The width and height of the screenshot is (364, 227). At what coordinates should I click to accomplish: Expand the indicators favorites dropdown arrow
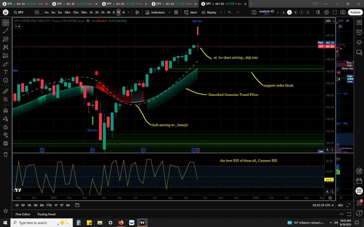point(169,12)
